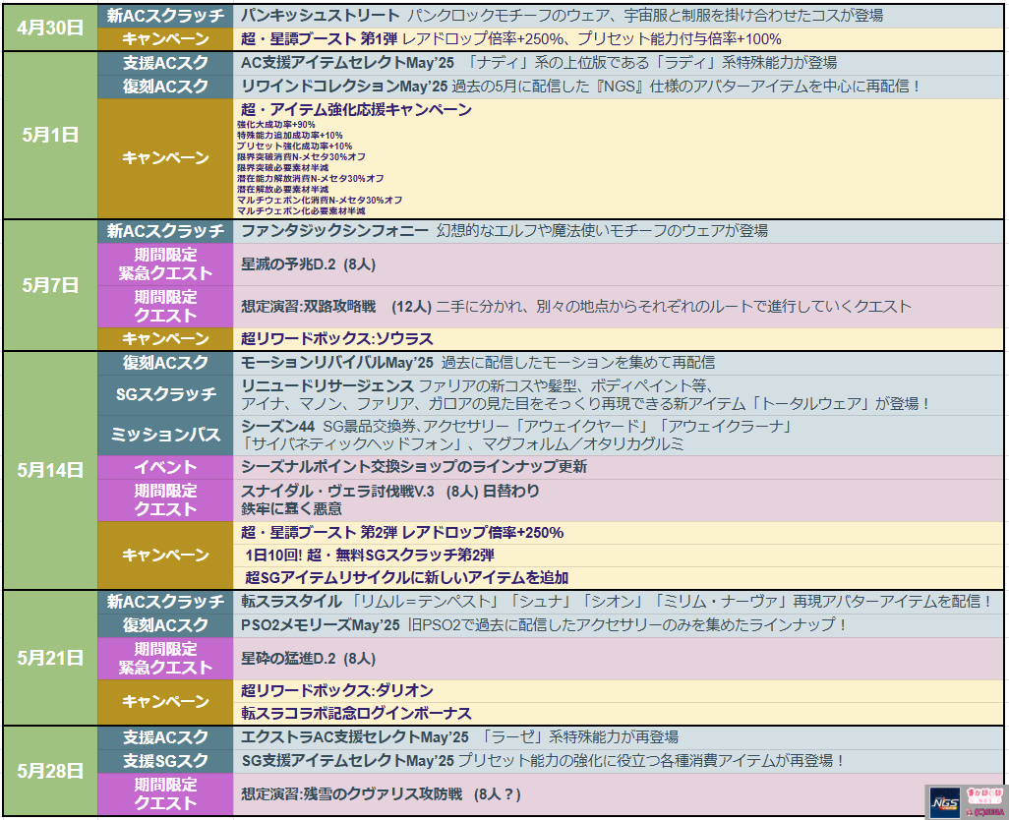Click the イベント category label
1009x820 pixels.
click(165, 467)
